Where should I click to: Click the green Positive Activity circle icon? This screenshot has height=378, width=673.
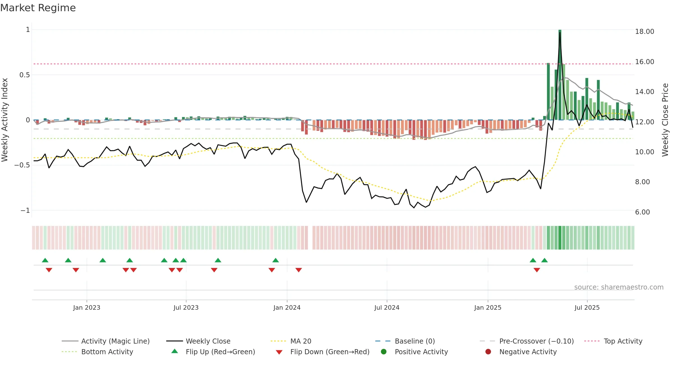384,352
